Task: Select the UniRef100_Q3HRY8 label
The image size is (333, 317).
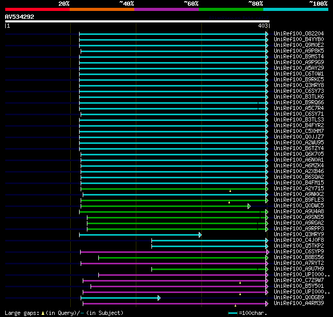Action: coord(299,86)
